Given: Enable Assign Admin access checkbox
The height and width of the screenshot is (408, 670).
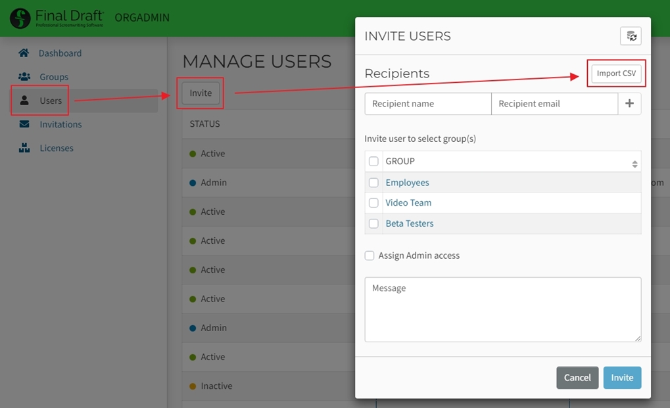Looking at the screenshot, I should (x=370, y=256).
